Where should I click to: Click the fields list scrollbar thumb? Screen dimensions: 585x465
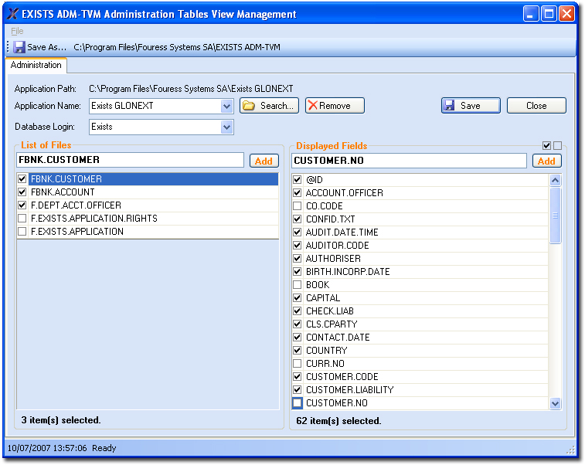(x=555, y=216)
